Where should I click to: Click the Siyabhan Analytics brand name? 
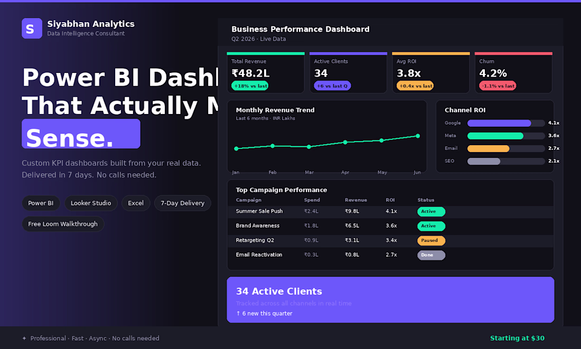(91, 24)
